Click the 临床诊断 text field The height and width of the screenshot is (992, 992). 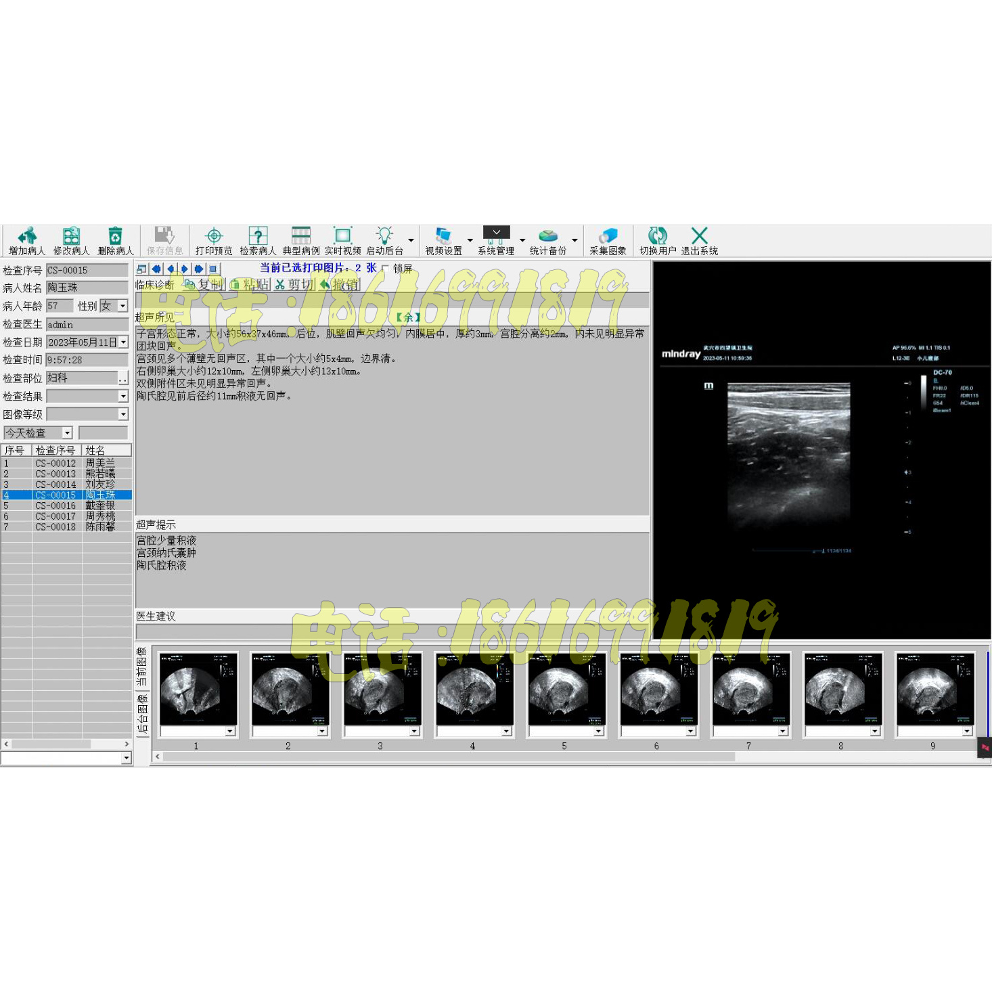coord(392,301)
